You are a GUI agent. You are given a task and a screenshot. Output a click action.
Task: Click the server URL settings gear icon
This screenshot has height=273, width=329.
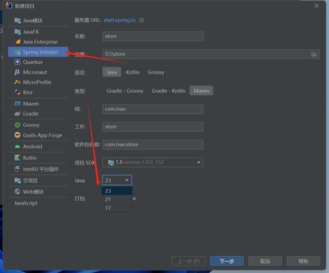pos(142,20)
